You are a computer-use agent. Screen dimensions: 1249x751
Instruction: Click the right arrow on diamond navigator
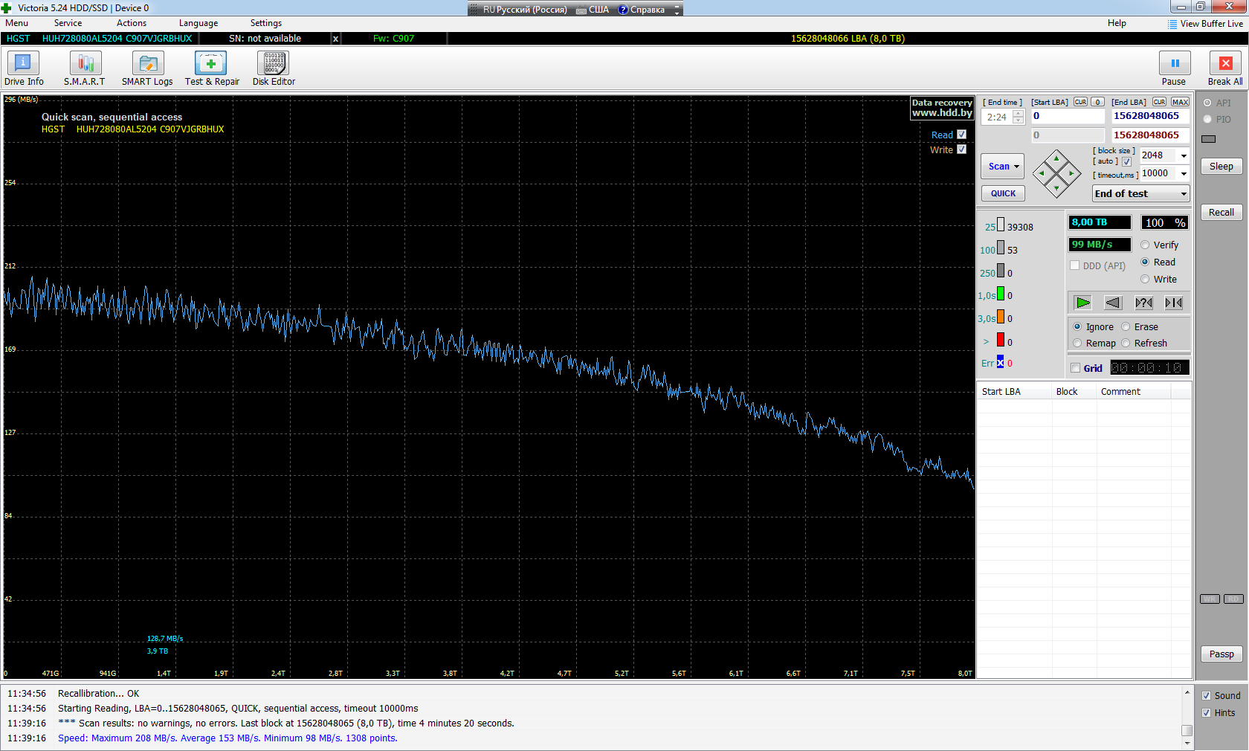[1071, 174]
